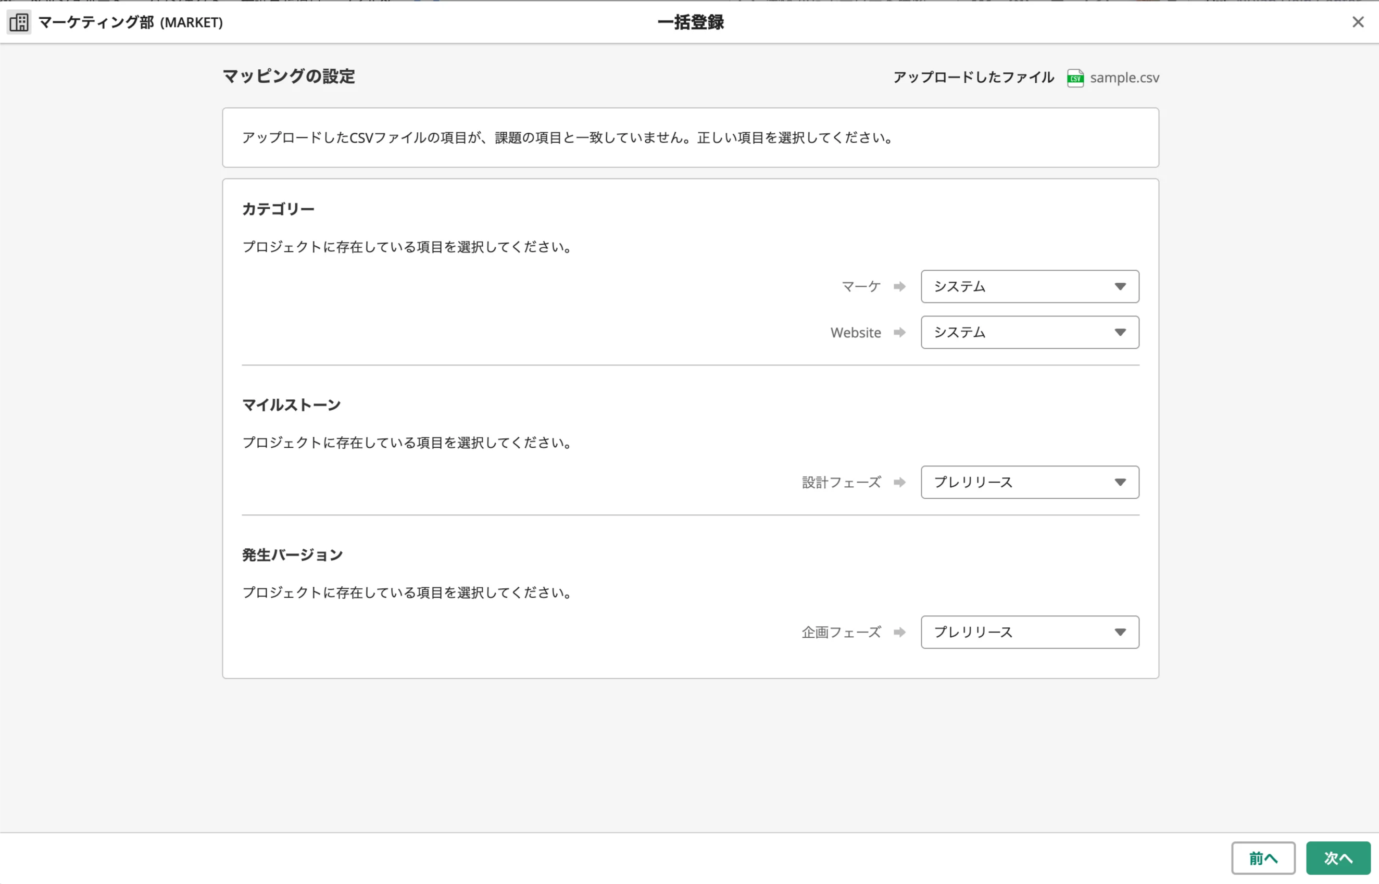Open the 企画フェーズ version dropdown
The height and width of the screenshot is (884, 1379).
(1030, 632)
